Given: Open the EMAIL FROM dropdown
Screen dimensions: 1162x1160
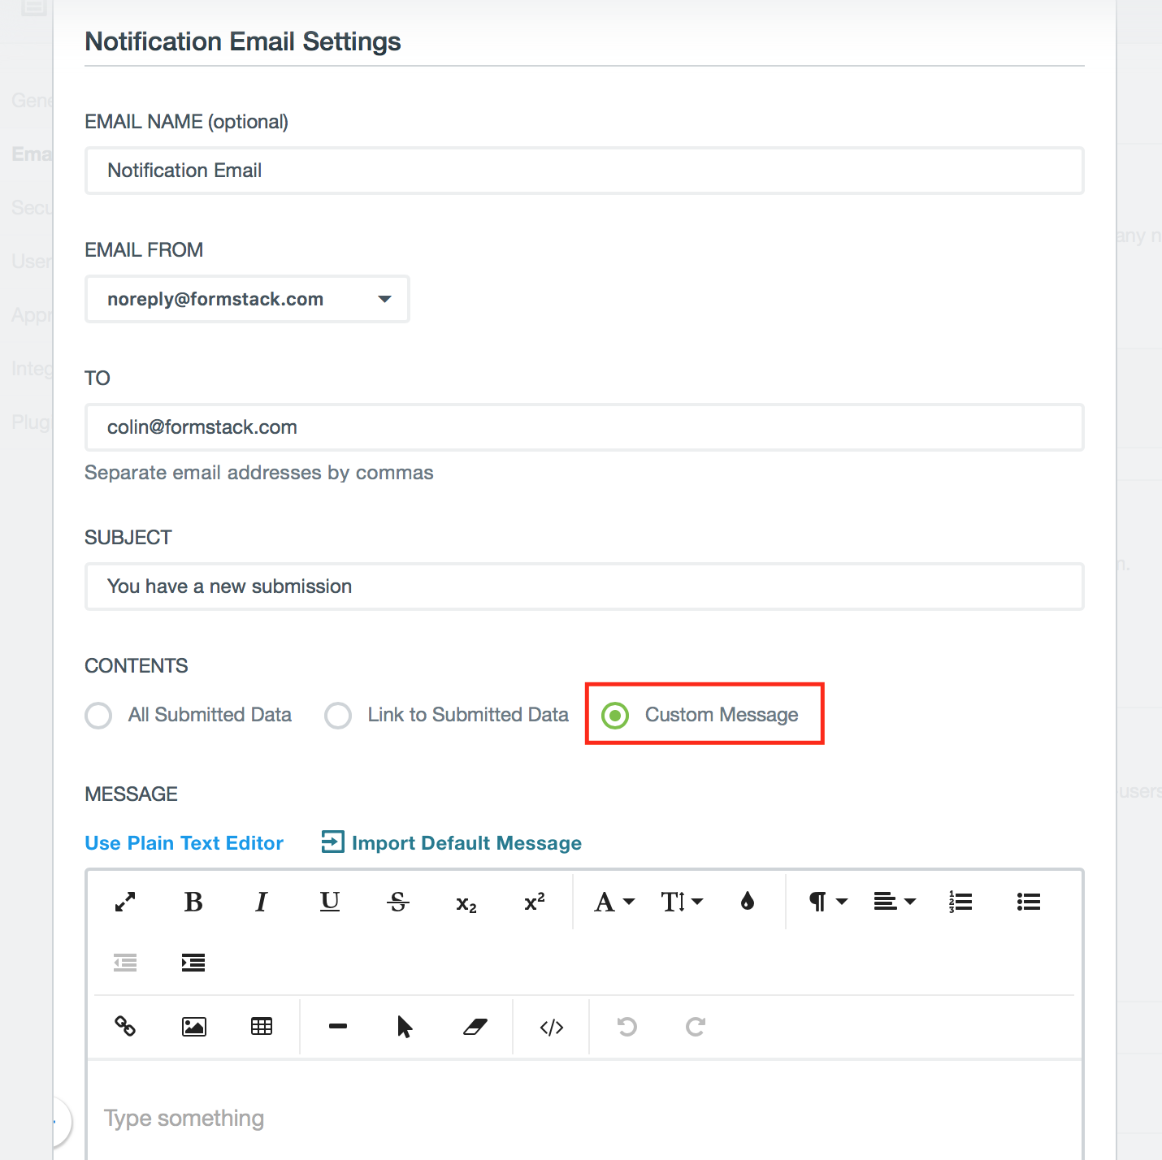Looking at the screenshot, I should point(384,299).
